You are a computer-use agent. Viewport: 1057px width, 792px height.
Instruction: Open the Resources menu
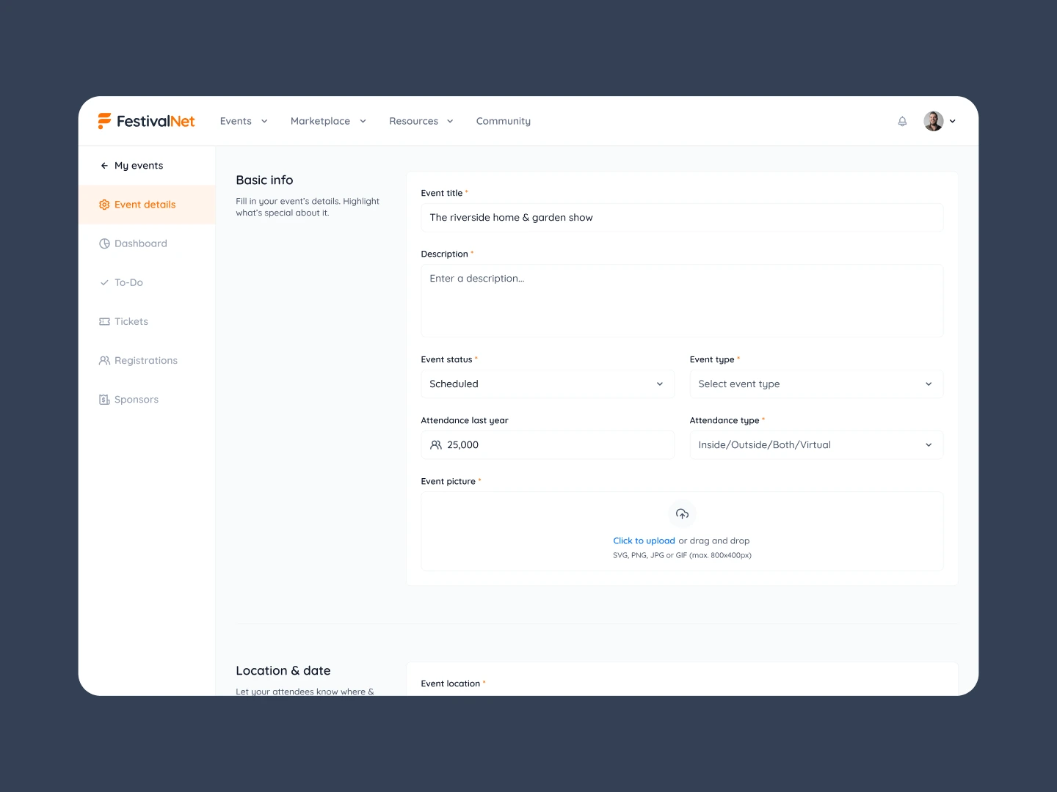[413, 121]
